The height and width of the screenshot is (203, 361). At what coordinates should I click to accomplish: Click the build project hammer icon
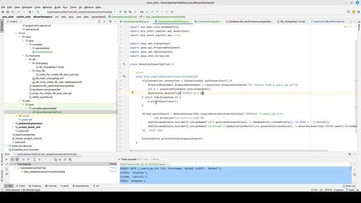pos(38,12)
